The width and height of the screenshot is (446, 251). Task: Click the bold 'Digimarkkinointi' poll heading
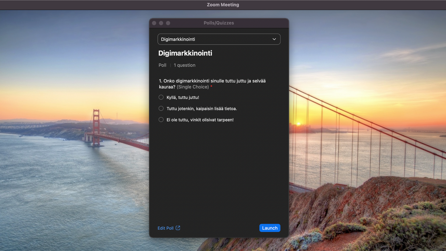tap(185, 53)
